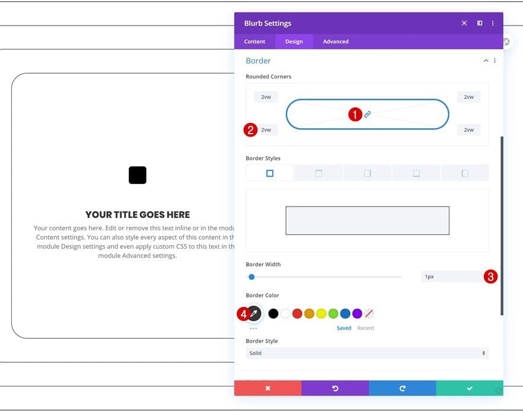Click the YOUR TITLE GOES HERE heading
Screen dimensions: 523x415
tap(137, 215)
